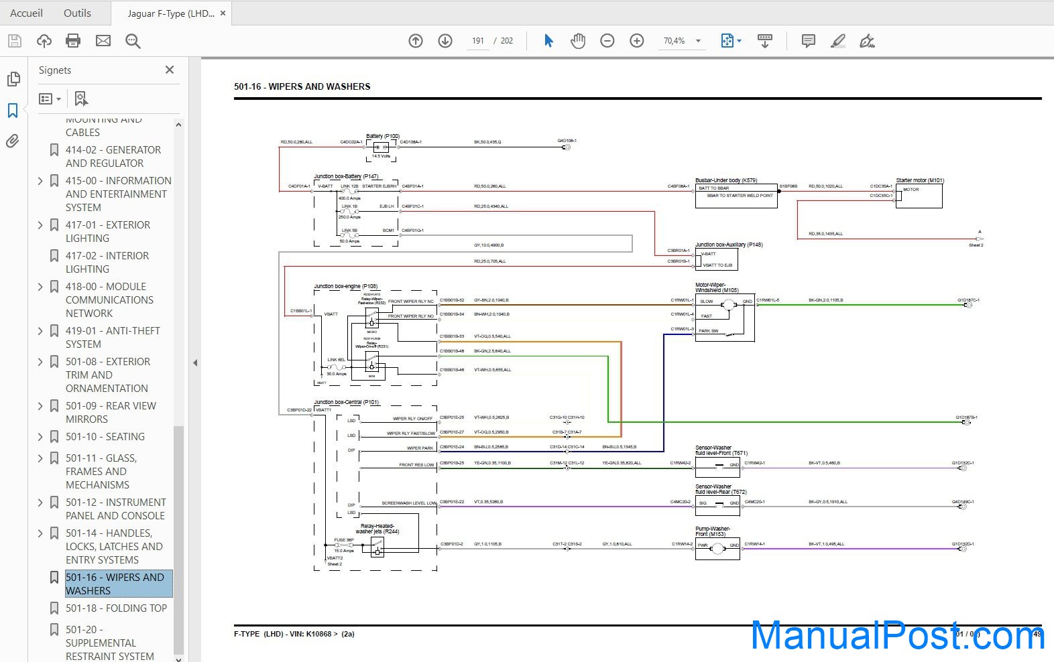Switch to Outils tab

[x=77, y=13]
